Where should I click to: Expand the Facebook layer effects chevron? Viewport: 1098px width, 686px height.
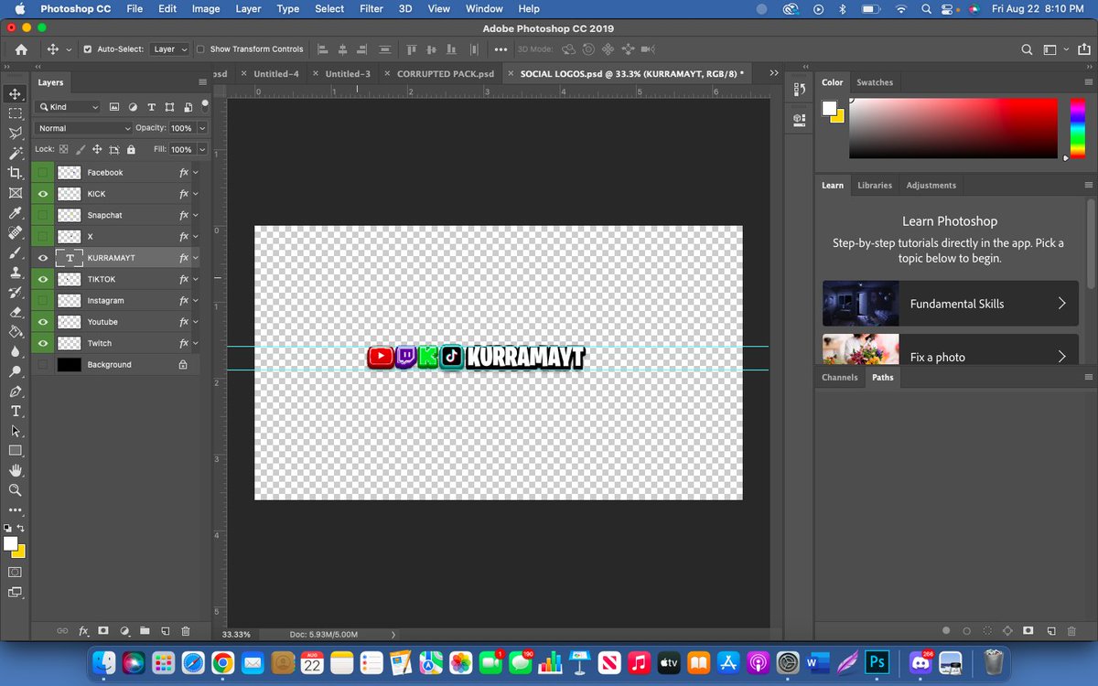point(196,172)
